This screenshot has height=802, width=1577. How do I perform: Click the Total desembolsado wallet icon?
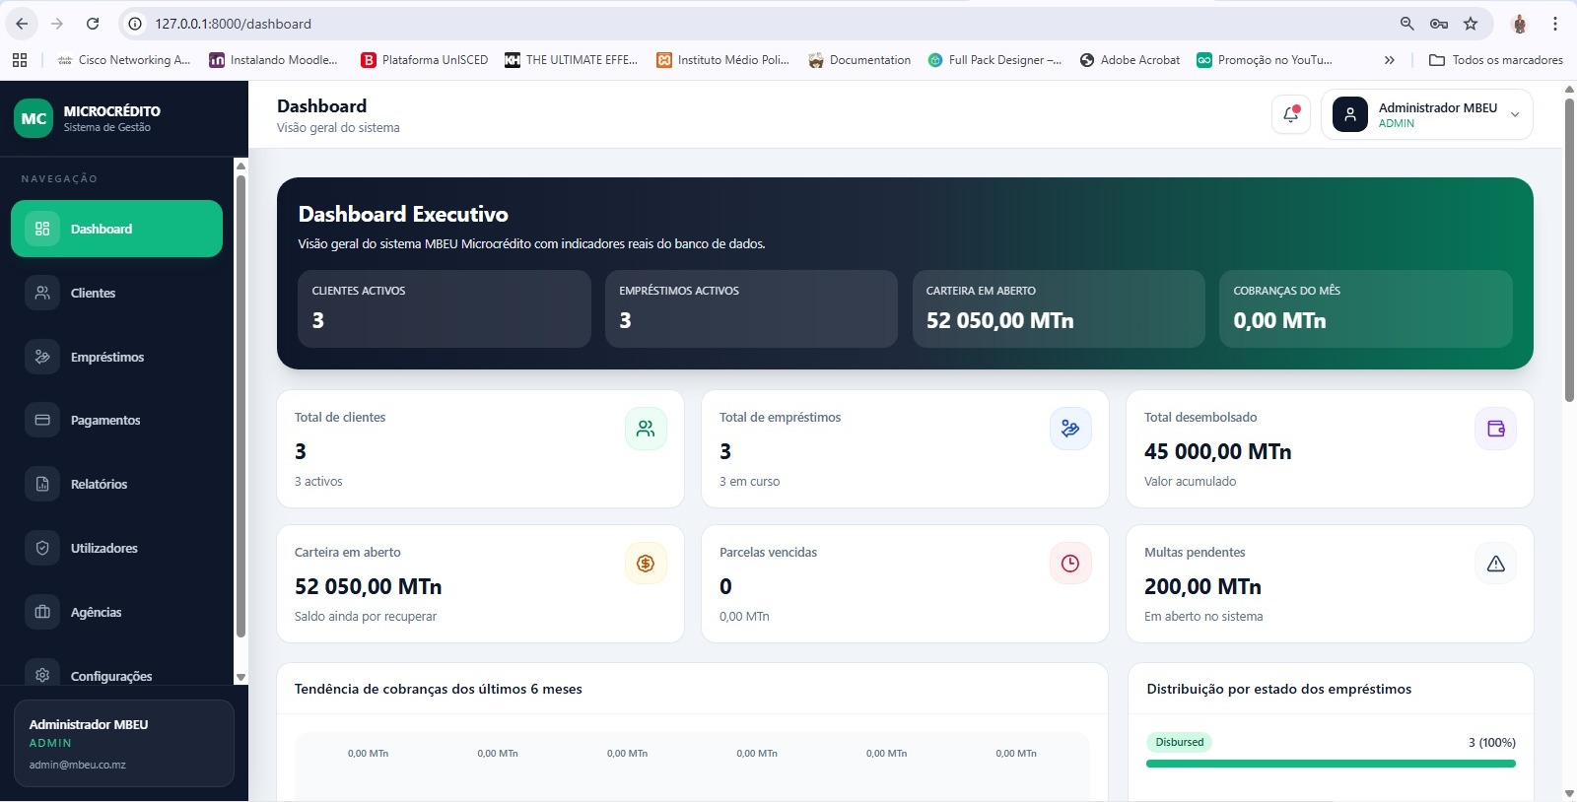pyautogui.click(x=1495, y=429)
